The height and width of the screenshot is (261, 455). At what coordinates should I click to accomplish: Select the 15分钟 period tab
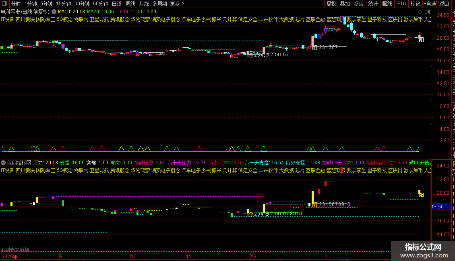click(x=64, y=4)
